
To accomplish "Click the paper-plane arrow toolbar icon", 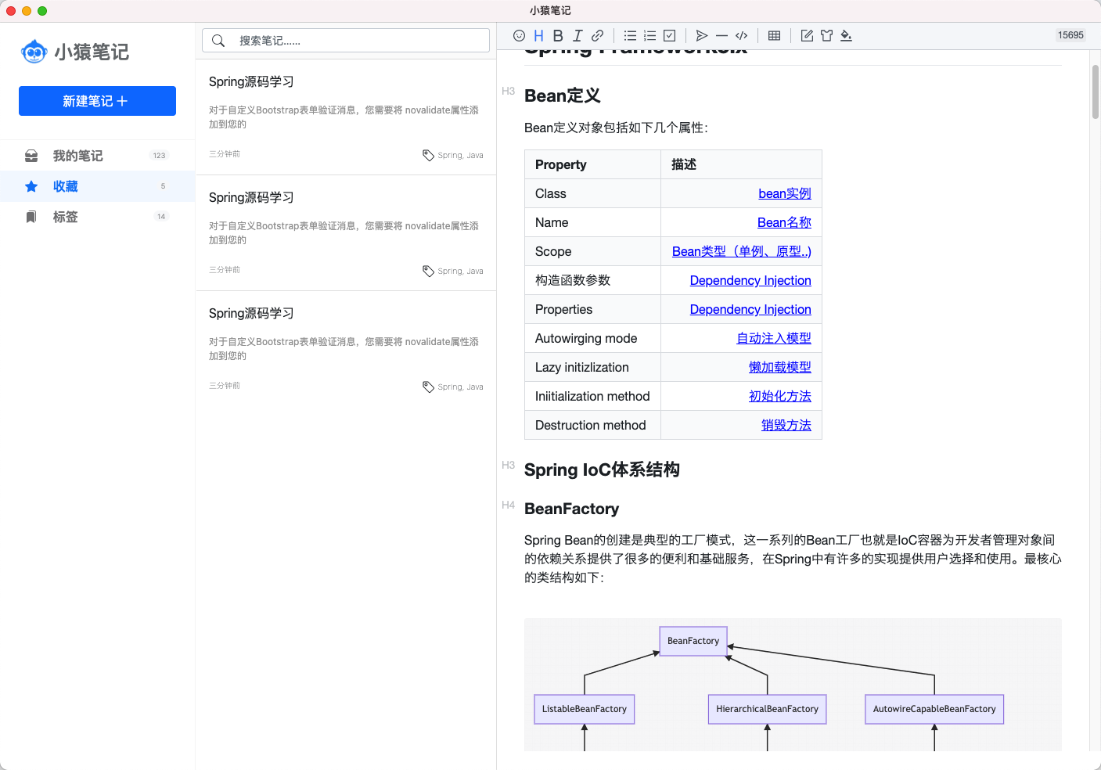I will pos(702,35).
